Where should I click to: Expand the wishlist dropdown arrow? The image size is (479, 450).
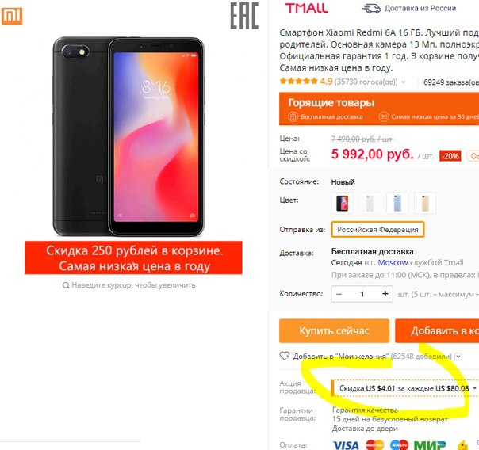pyautogui.click(x=458, y=356)
